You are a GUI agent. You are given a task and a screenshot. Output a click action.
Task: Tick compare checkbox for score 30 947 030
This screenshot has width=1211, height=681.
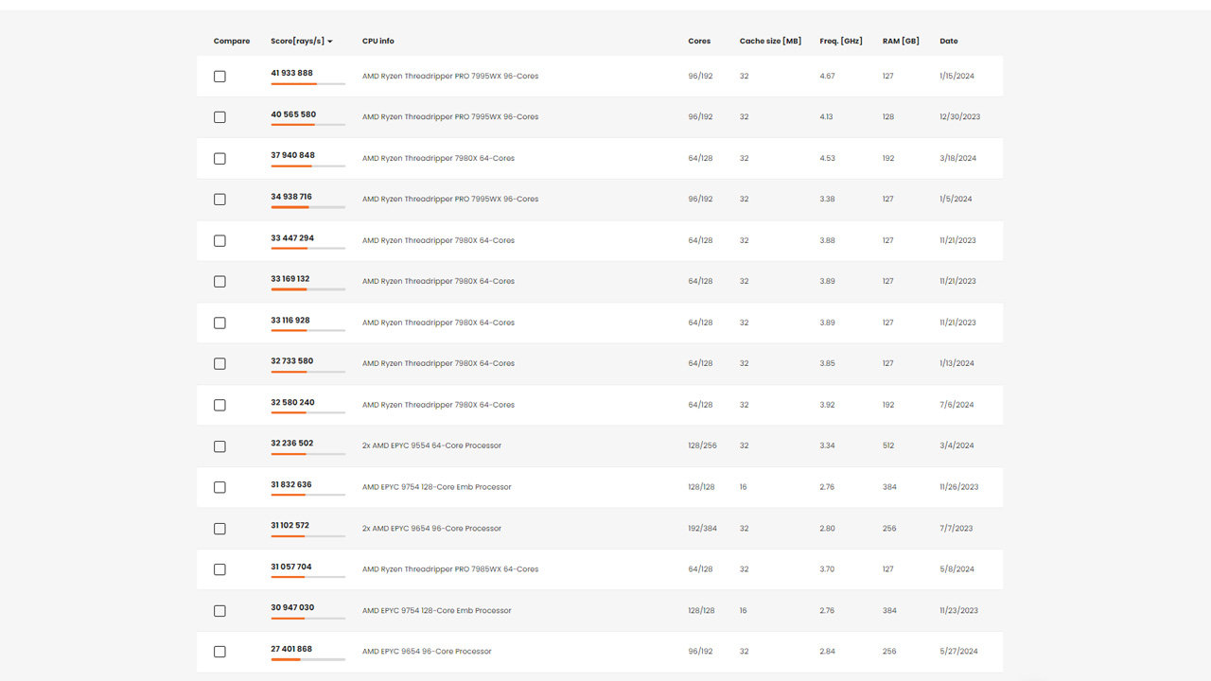[x=219, y=611]
